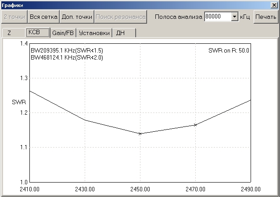The width and height of the screenshot is (280, 197).
Task: Click the 80000 bandwidth input field
Action: pos(217,17)
